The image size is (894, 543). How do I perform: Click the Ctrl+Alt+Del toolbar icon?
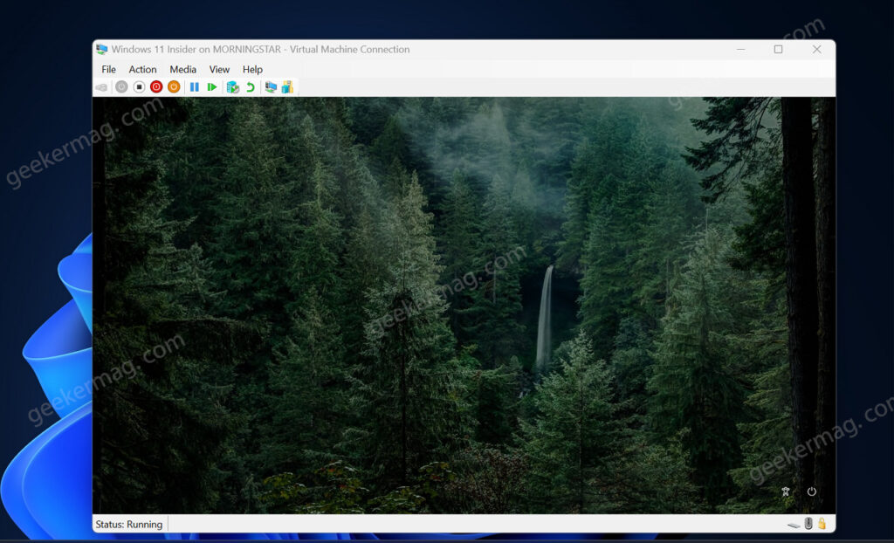pyautogui.click(x=101, y=87)
